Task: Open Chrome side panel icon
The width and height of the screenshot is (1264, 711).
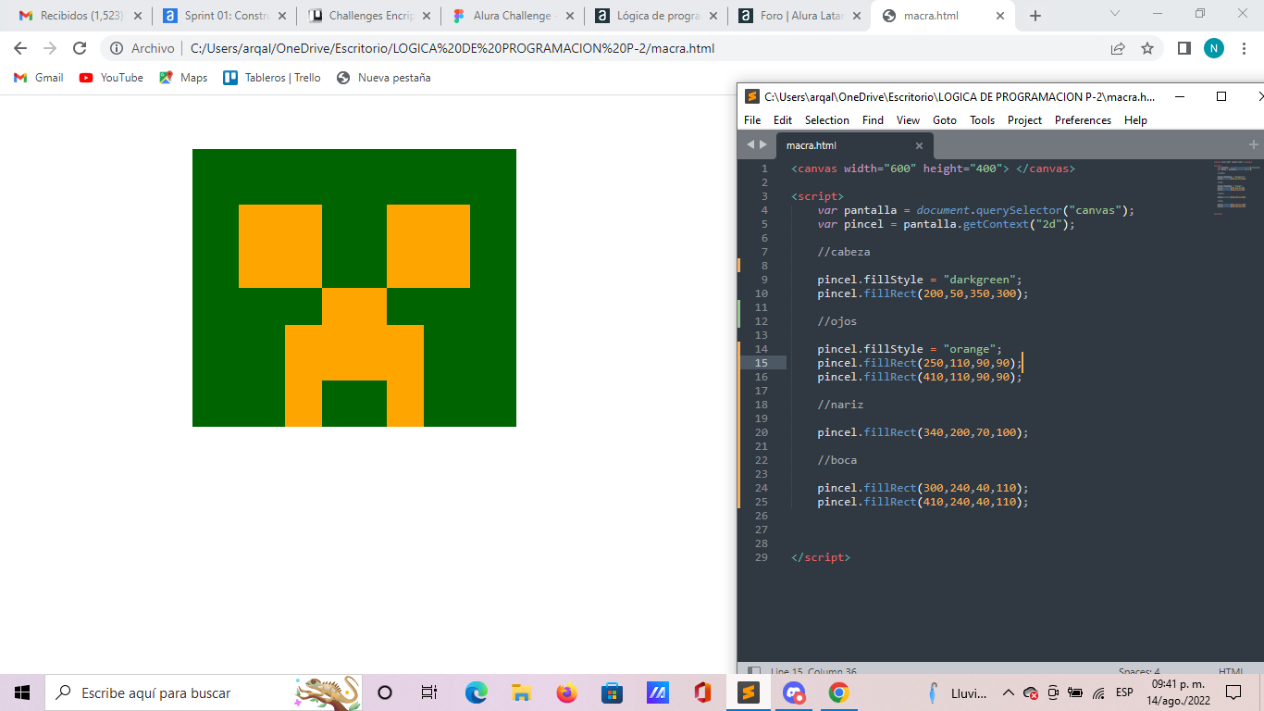Action: [x=1184, y=48]
